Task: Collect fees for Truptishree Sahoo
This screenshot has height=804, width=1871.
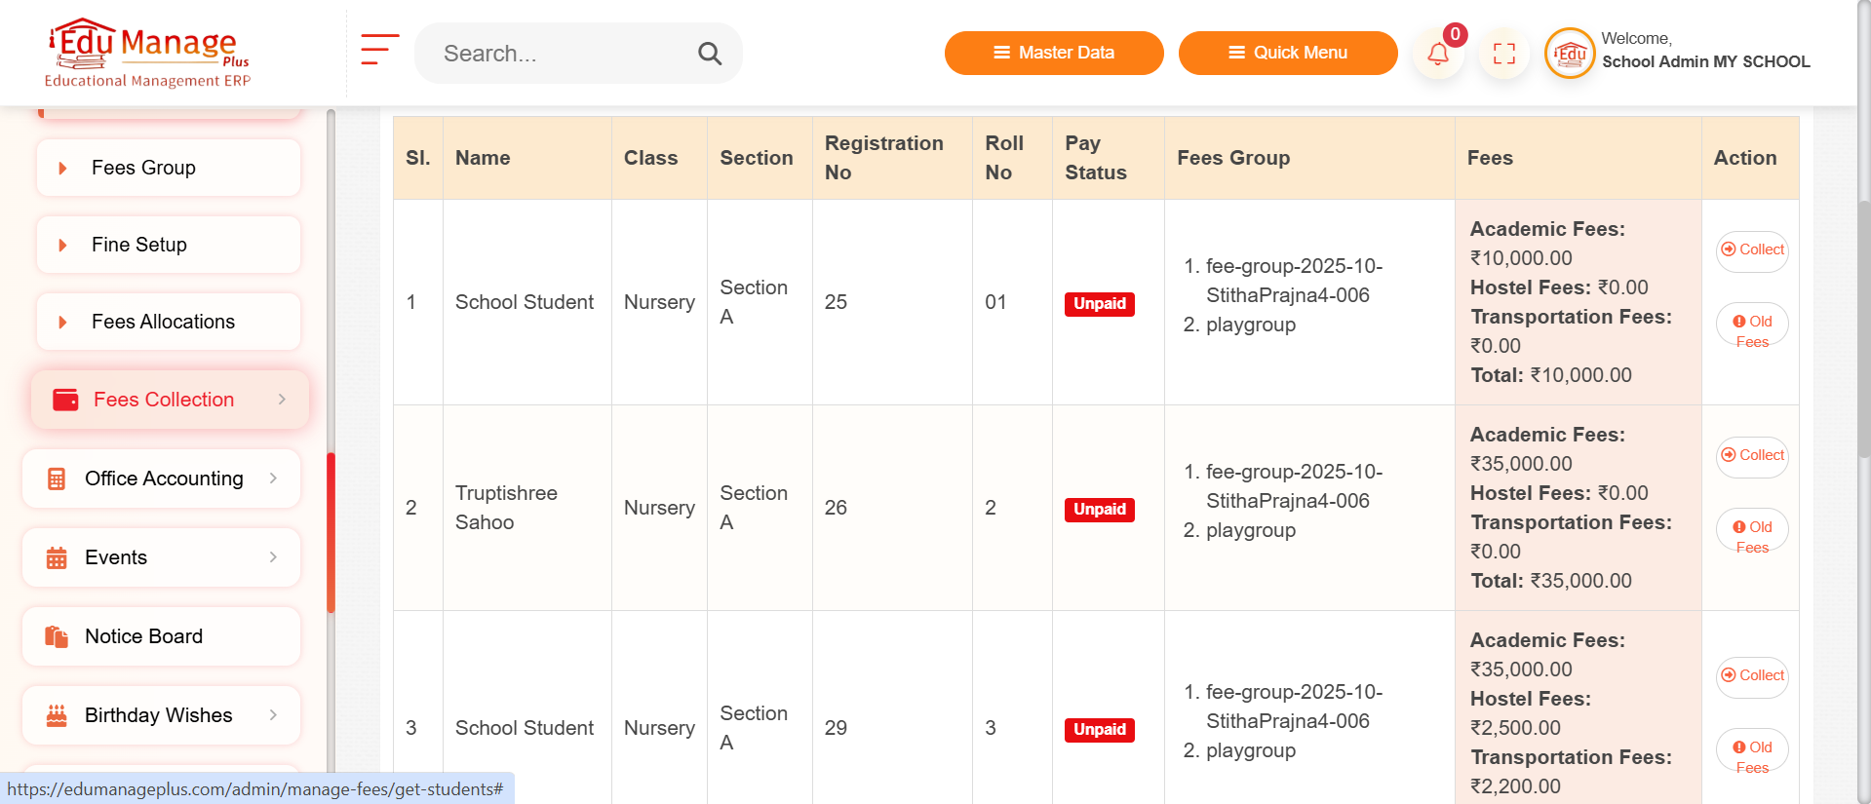Action: (x=1752, y=456)
